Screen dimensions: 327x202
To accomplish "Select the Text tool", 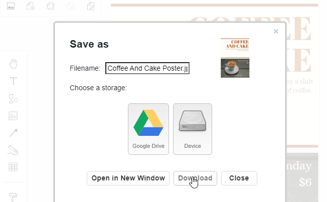I will pos(14,81).
